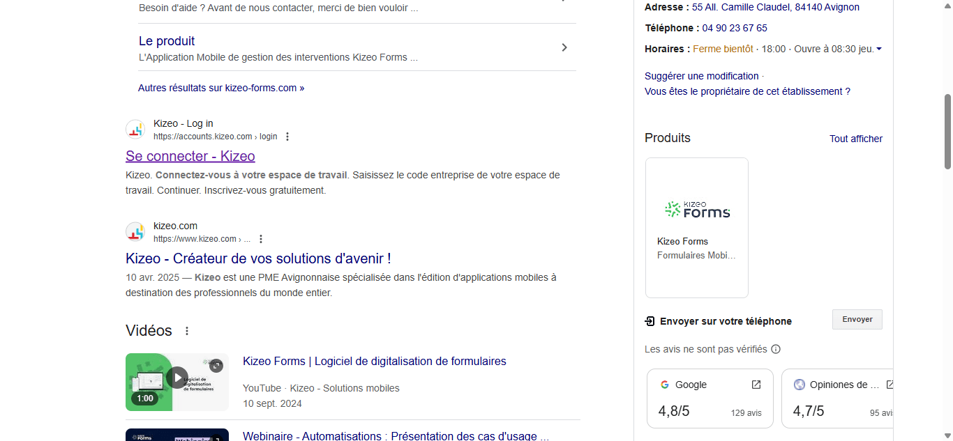Click the Opiniones review site icon
953x441 pixels.
click(800, 385)
